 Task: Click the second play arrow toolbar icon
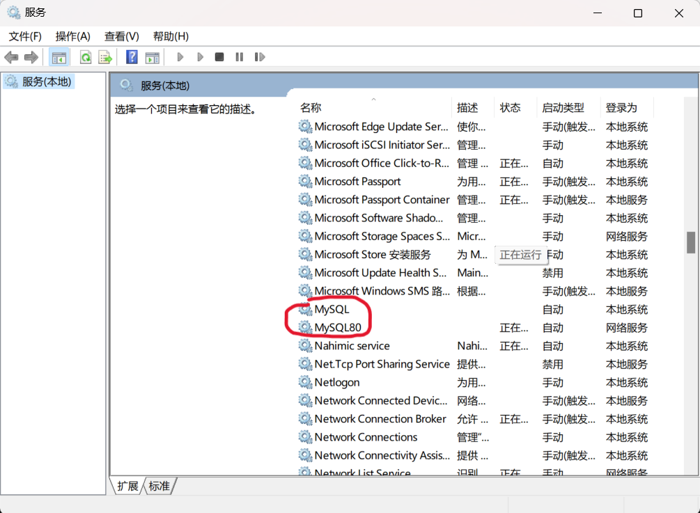pos(200,57)
